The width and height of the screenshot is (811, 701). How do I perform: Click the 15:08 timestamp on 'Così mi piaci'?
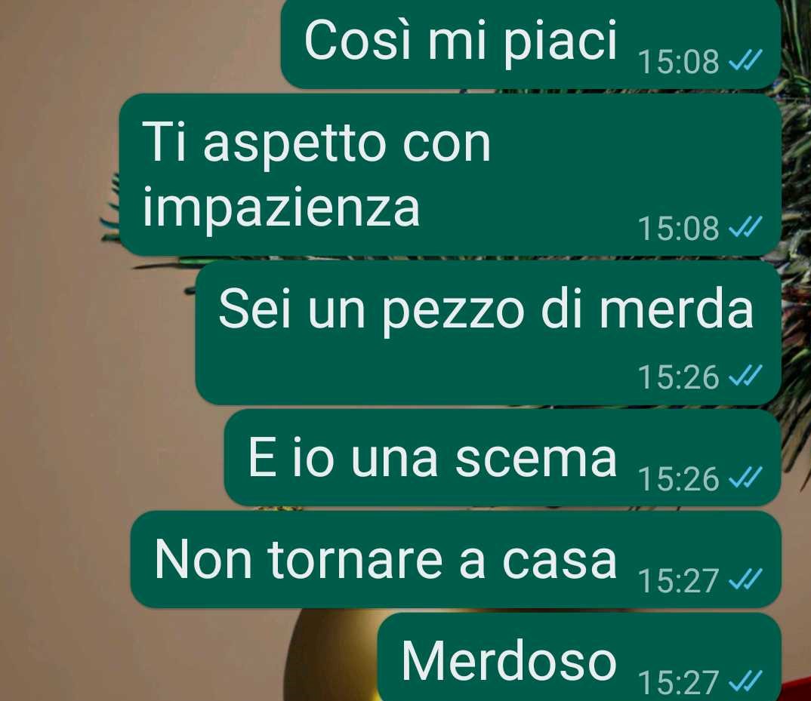point(679,62)
